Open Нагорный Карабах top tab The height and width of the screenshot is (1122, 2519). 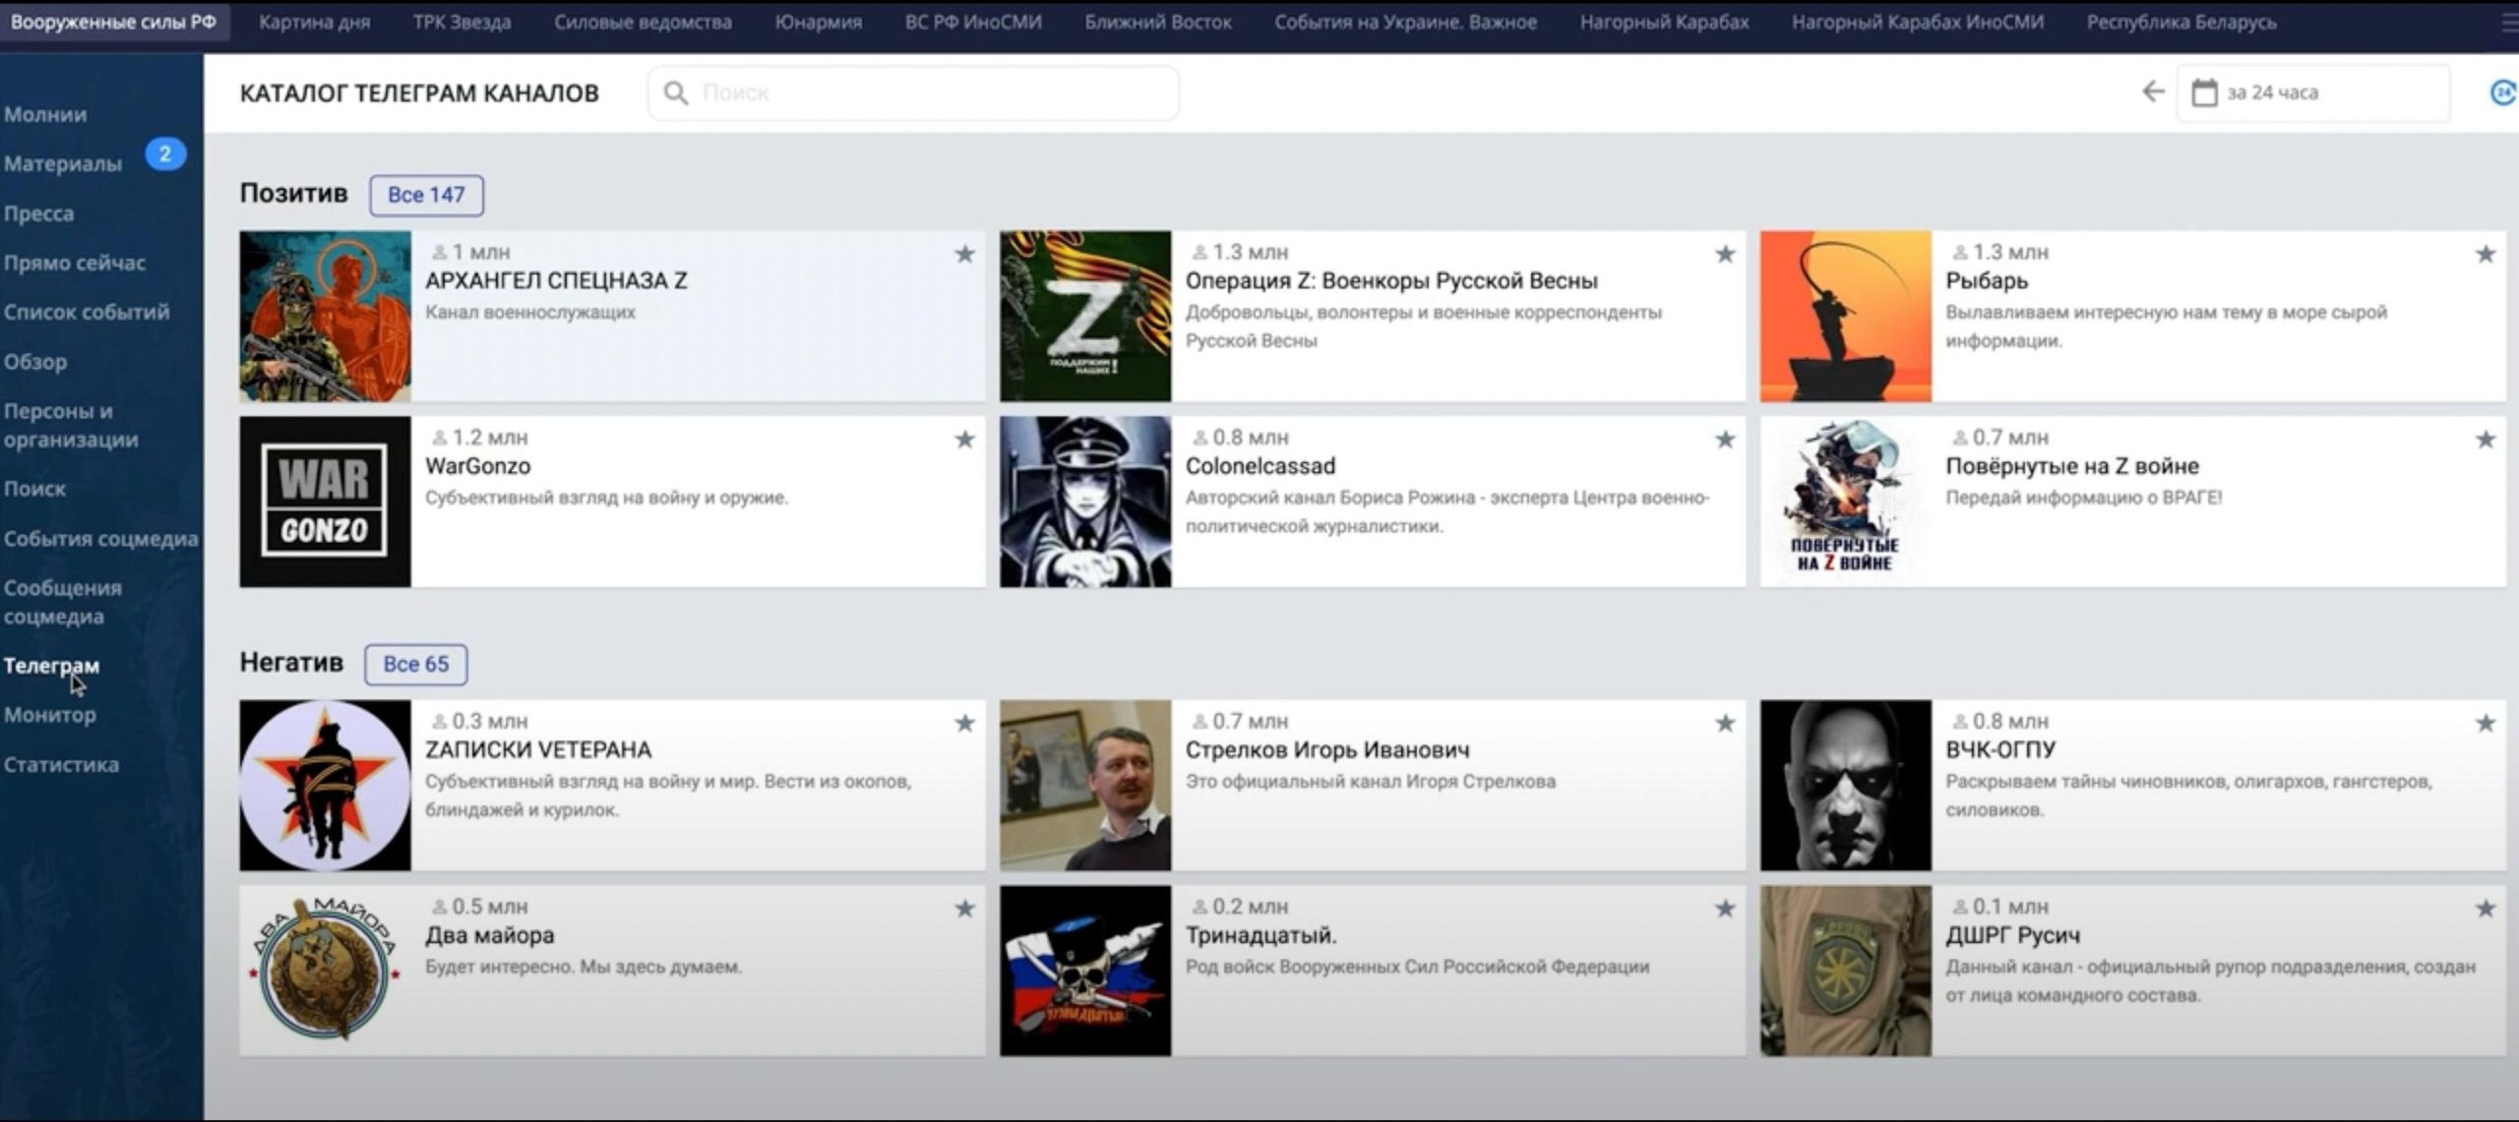(x=1664, y=22)
